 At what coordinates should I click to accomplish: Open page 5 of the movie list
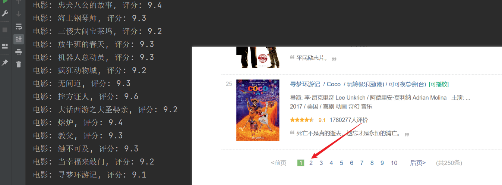(341, 163)
